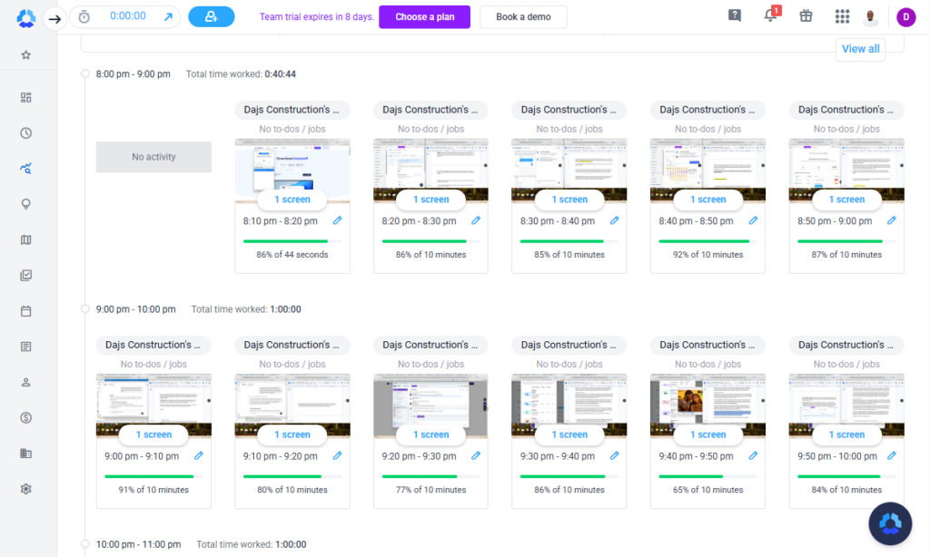Click the 9:00 pm - 10:00 pm timeline marker

point(84,309)
